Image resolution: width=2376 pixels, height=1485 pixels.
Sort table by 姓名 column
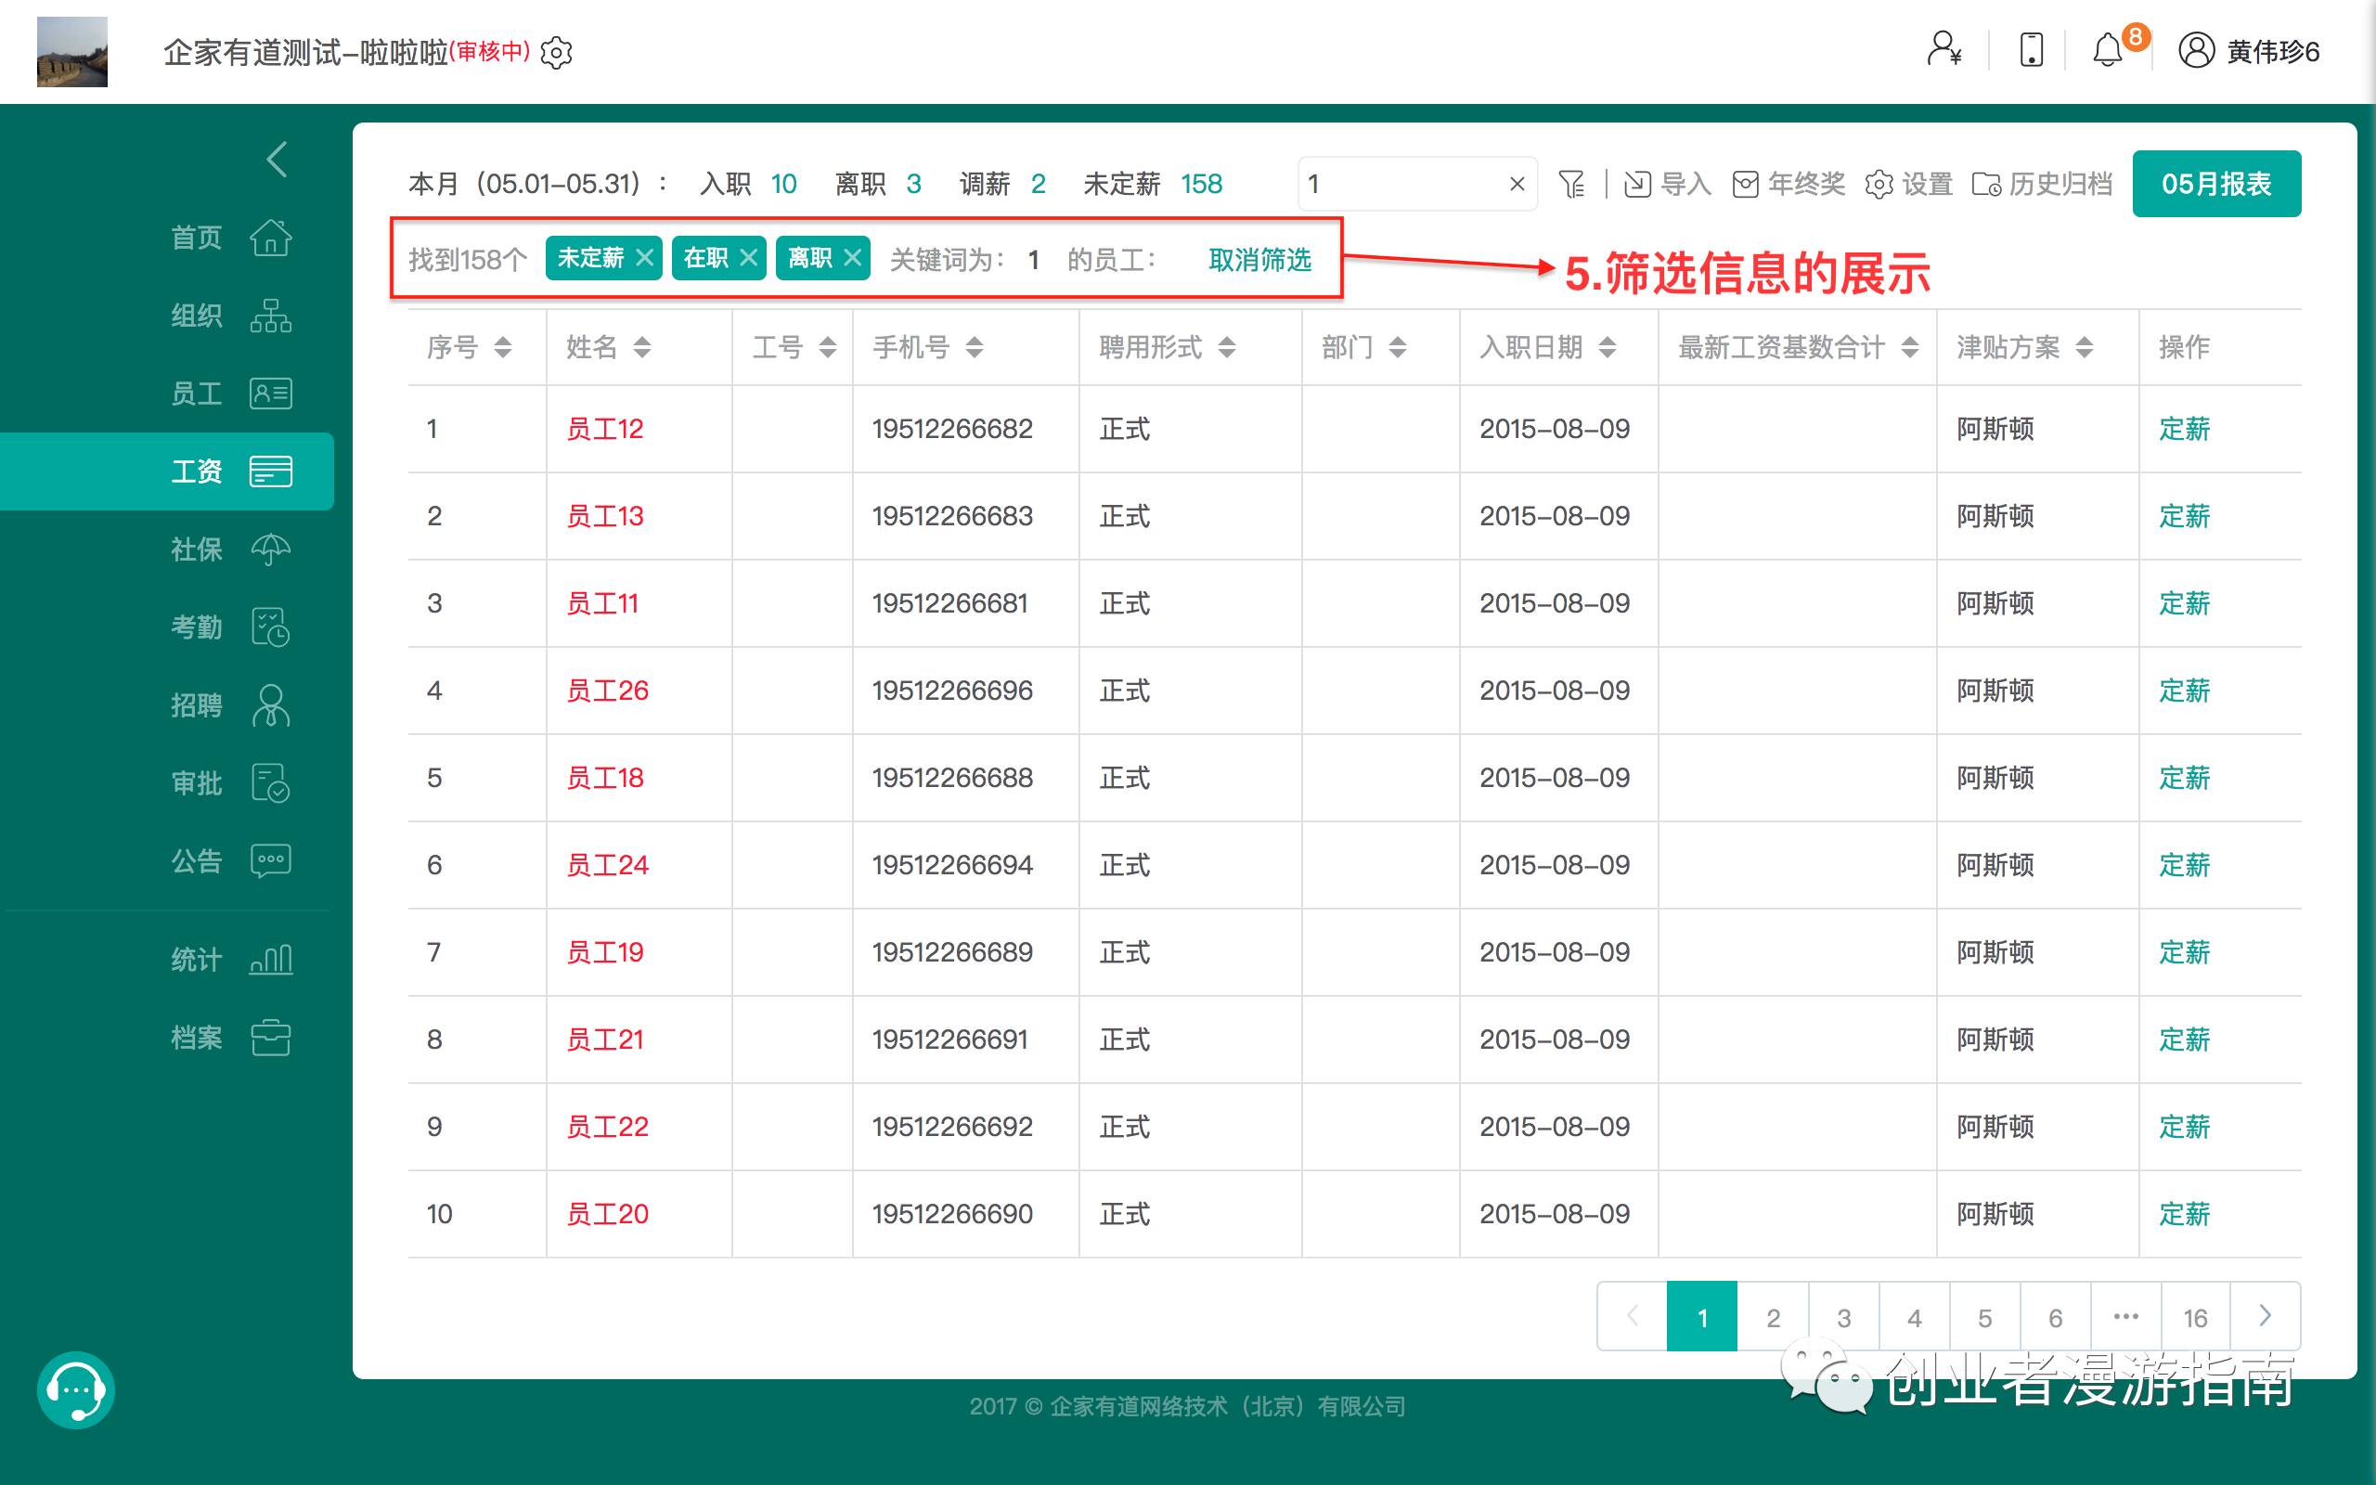click(x=642, y=347)
